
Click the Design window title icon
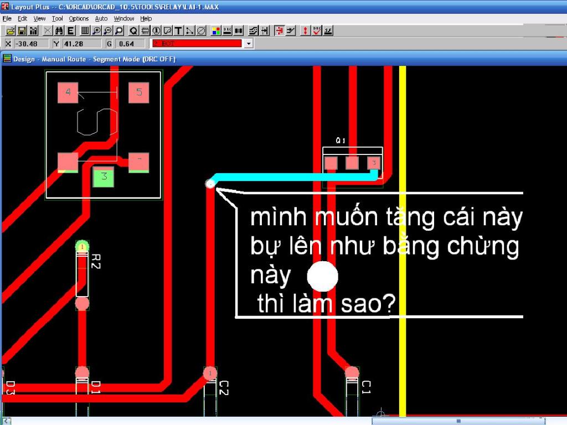point(7,59)
